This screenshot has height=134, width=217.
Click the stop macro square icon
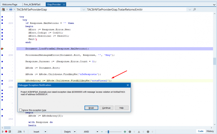coord(10,131)
